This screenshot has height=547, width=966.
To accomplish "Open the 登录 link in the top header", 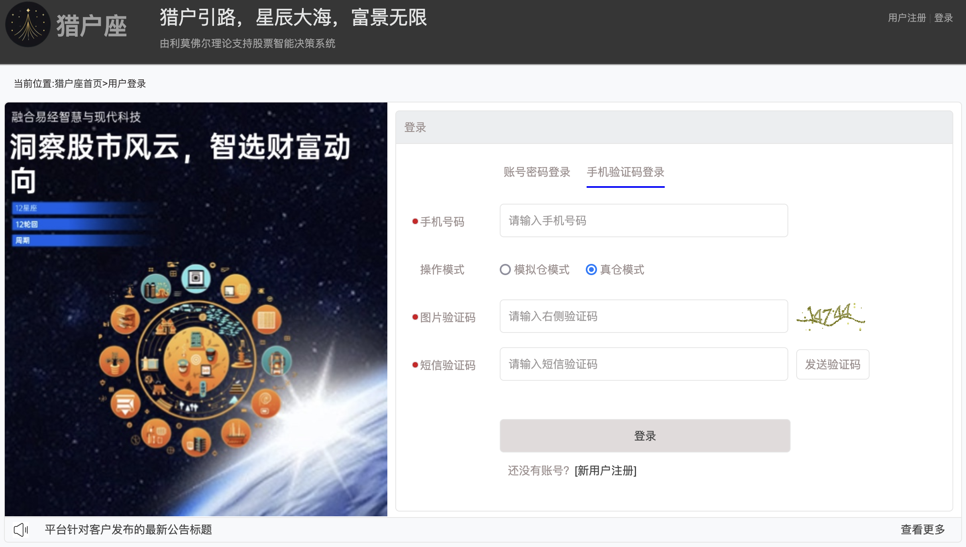I will coord(943,18).
